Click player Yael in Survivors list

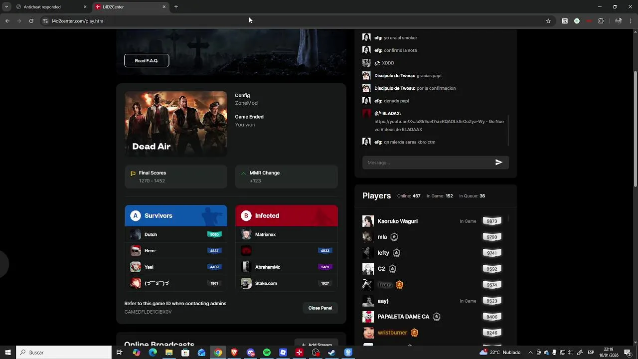[x=176, y=267]
